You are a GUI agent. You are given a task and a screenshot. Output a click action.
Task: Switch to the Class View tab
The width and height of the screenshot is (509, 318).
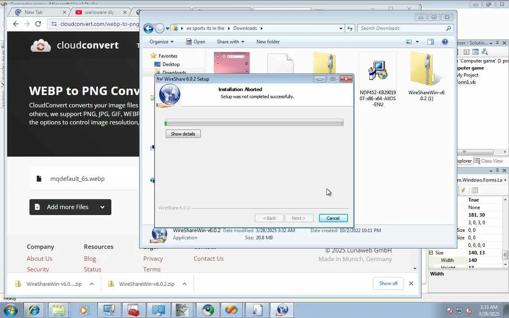(x=489, y=161)
